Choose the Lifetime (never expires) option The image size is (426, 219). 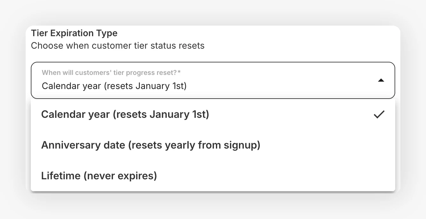pyautogui.click(x=213, y=176)
